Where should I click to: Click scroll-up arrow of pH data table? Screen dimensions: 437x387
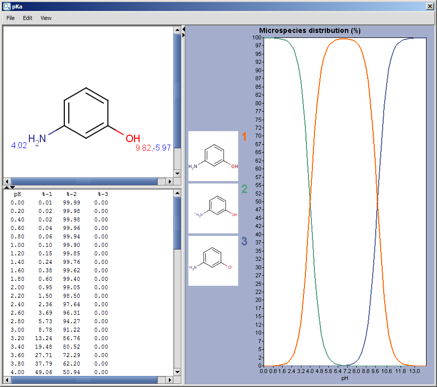(177, 193)
